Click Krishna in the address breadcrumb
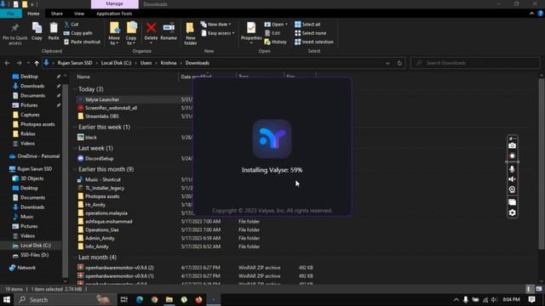The width and height of the screenshot is (545, 306). point(169,63)
